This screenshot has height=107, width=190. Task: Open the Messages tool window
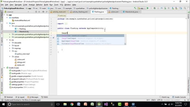tap(33, 97)
